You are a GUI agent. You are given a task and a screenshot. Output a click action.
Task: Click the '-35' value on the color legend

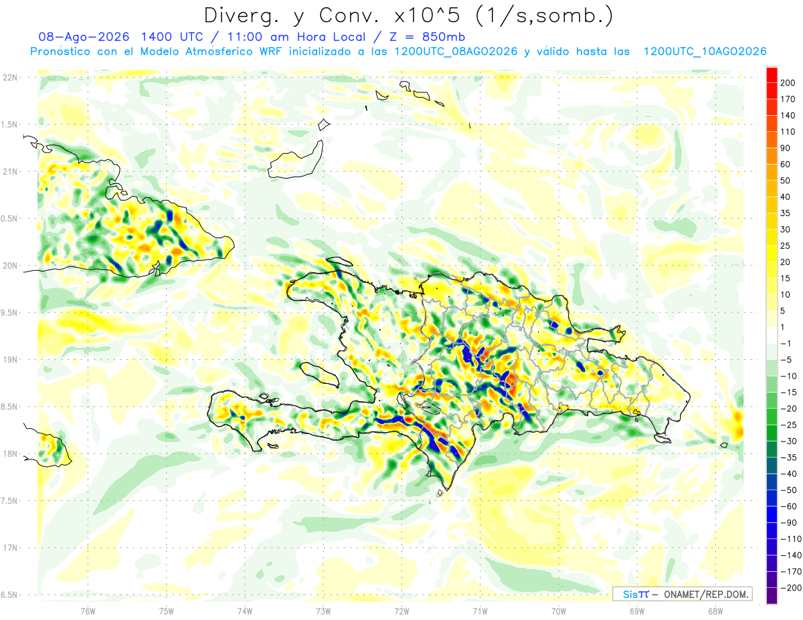[788, 457]
